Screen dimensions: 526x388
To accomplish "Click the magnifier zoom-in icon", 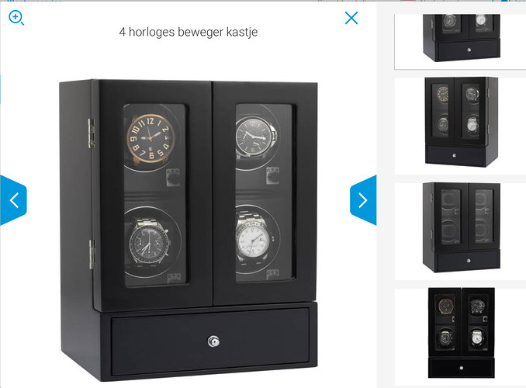I will [16, 17].
